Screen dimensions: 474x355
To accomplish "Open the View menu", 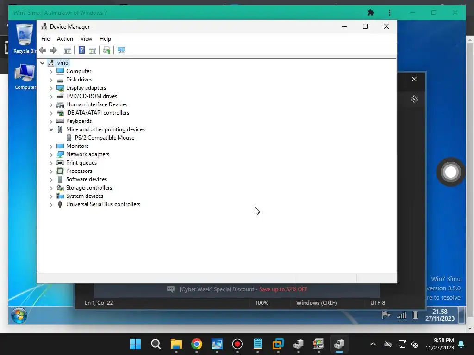I will (x=86, y=39).
